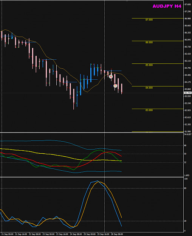Click the AUDJPY H4 chart title
The image size is (192, 236).
(167, 6)
